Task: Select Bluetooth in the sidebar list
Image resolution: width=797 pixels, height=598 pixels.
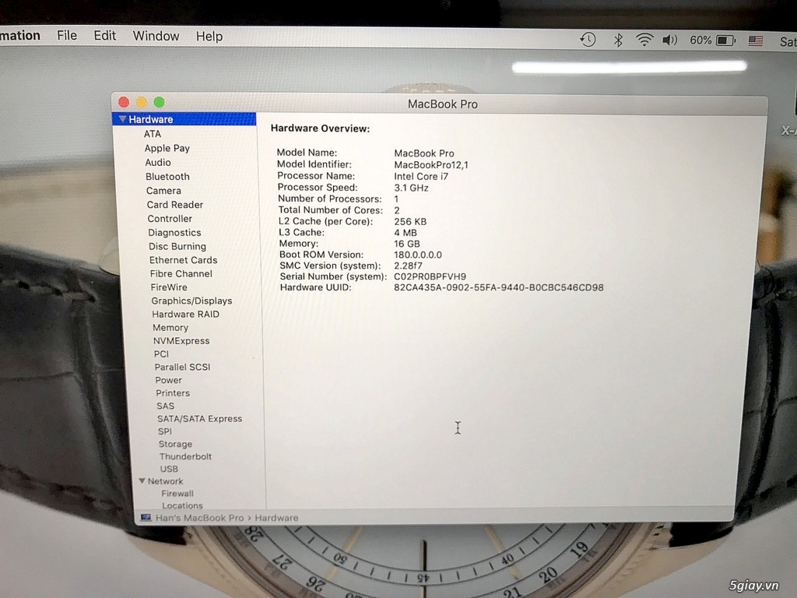Action: [x=167, y=177]
